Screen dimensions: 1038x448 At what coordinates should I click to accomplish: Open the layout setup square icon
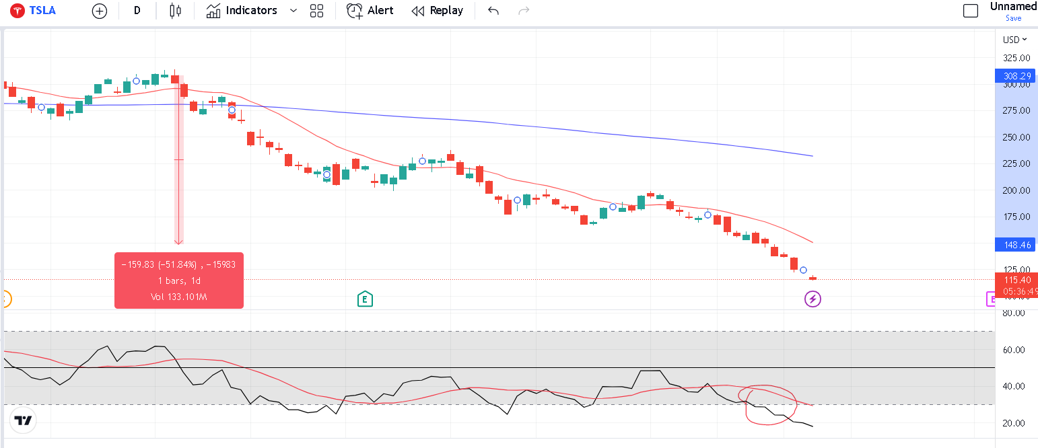(971, 11)
